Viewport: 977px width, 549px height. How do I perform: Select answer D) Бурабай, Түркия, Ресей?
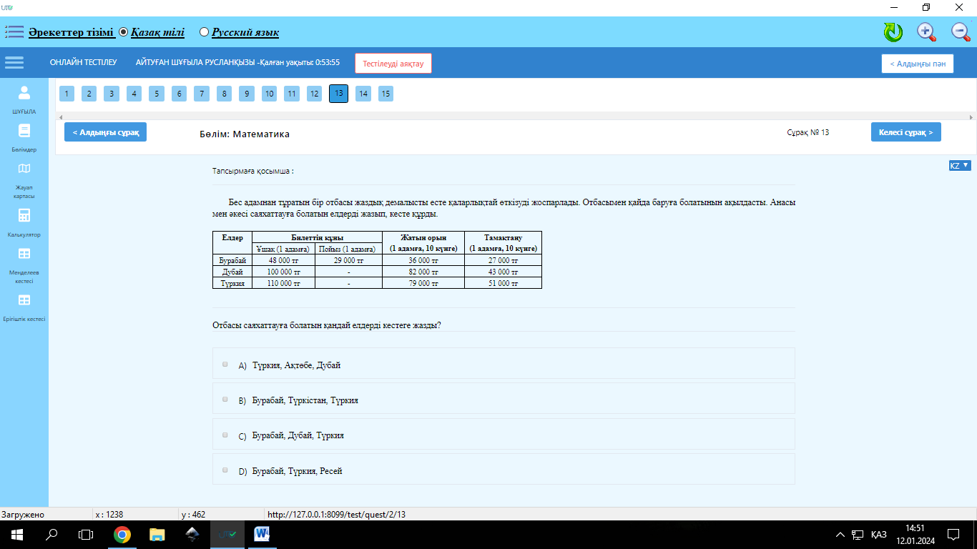225,470
